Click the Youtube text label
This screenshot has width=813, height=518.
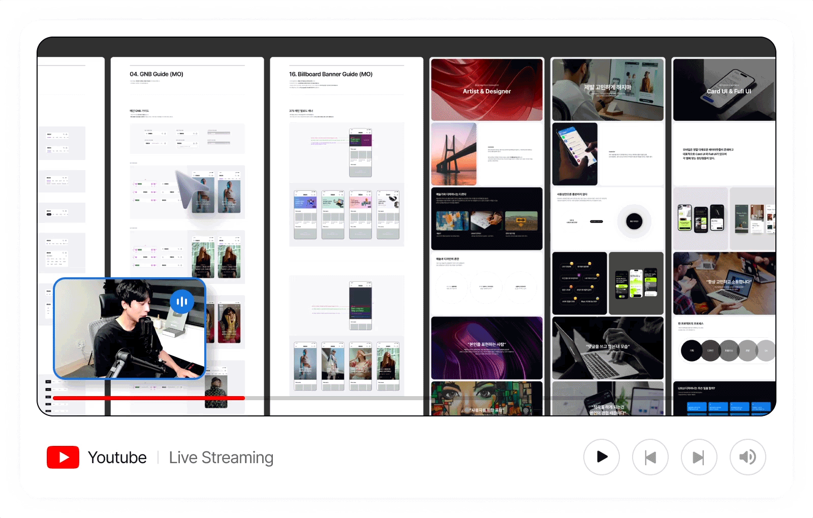(x=117, y=458)
